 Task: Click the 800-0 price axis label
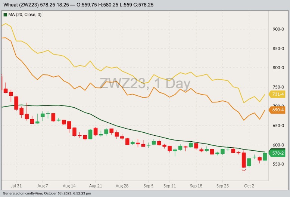278,68
